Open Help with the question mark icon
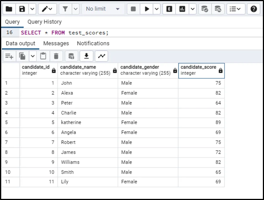The width and height of the screenshot is (264, 200). coord(253,9)
